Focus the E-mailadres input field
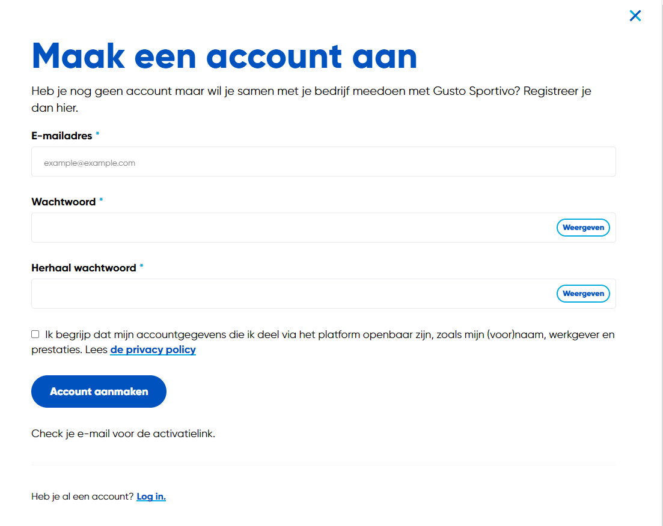The image size is (663, 526). click(x=323, y=162)
